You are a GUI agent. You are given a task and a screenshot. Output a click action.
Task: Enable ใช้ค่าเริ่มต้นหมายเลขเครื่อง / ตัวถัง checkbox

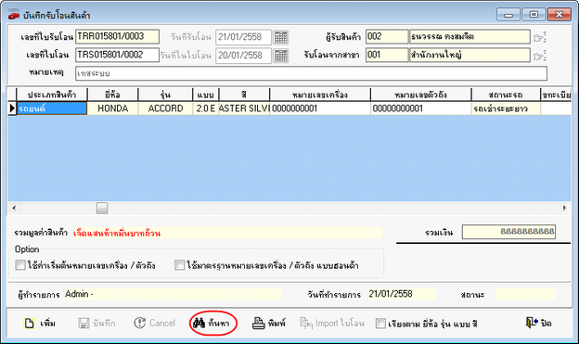tap(20, 265)
